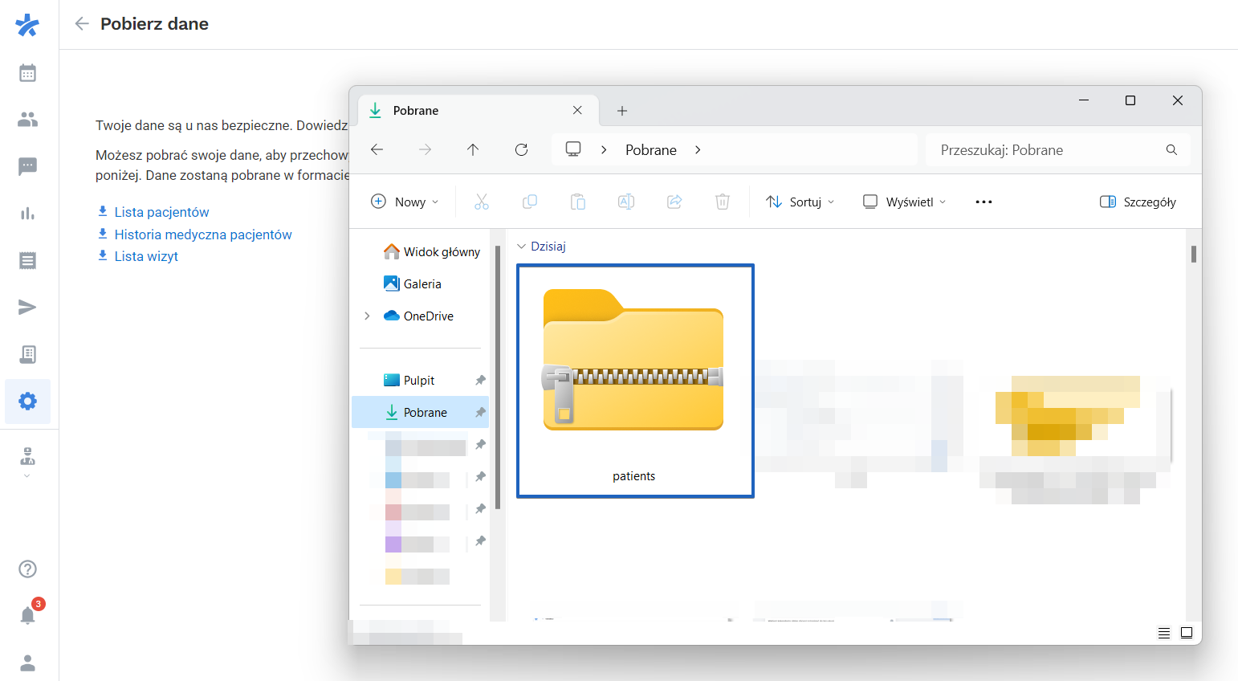This screenshot has height=681, width=1238.
Task: Switch to large icons view at bottom right
Action: click(x=1186, y=633)
